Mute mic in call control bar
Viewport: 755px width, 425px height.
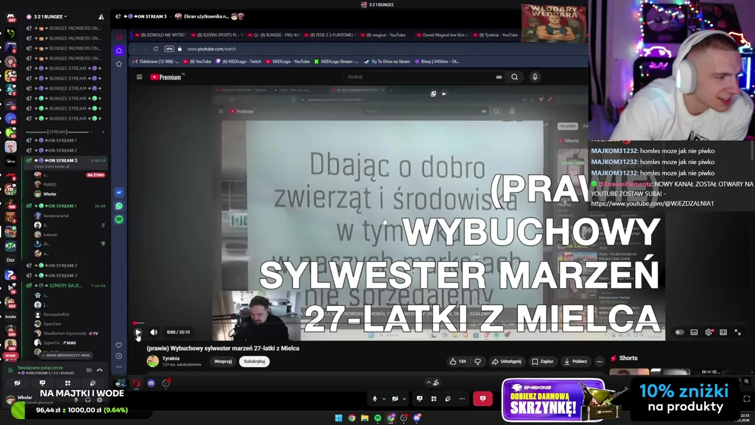click(x=375, y=398)
